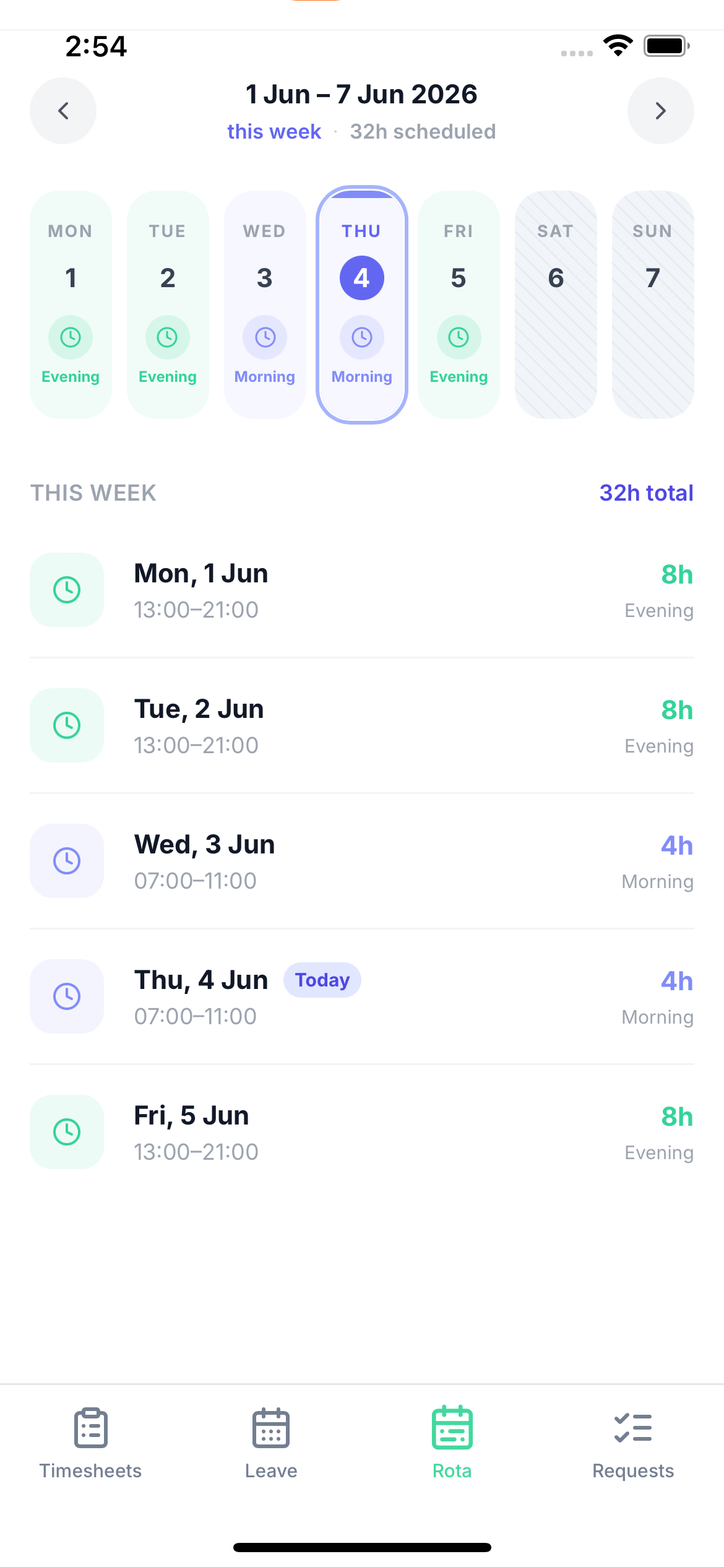The height and width of the screenshot is (1567, 724).
Task: Switch to the Requests tab label
Action: point(633,1470)
